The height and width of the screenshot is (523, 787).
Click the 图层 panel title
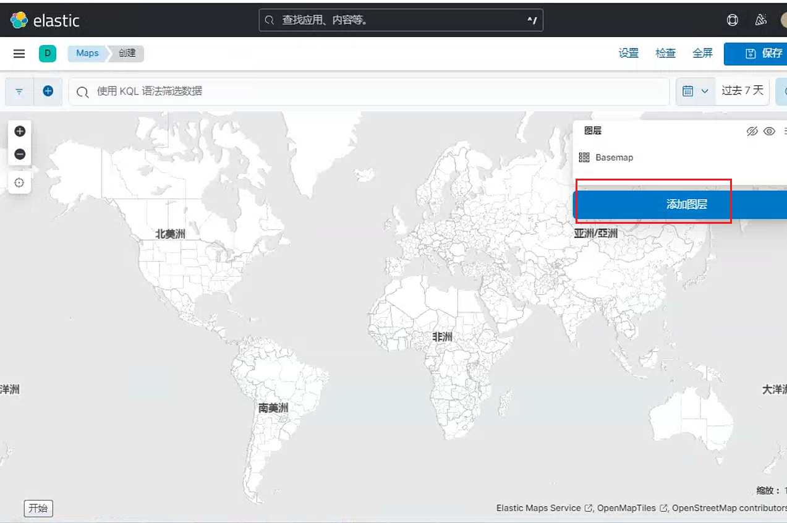[x=593, y=131]
